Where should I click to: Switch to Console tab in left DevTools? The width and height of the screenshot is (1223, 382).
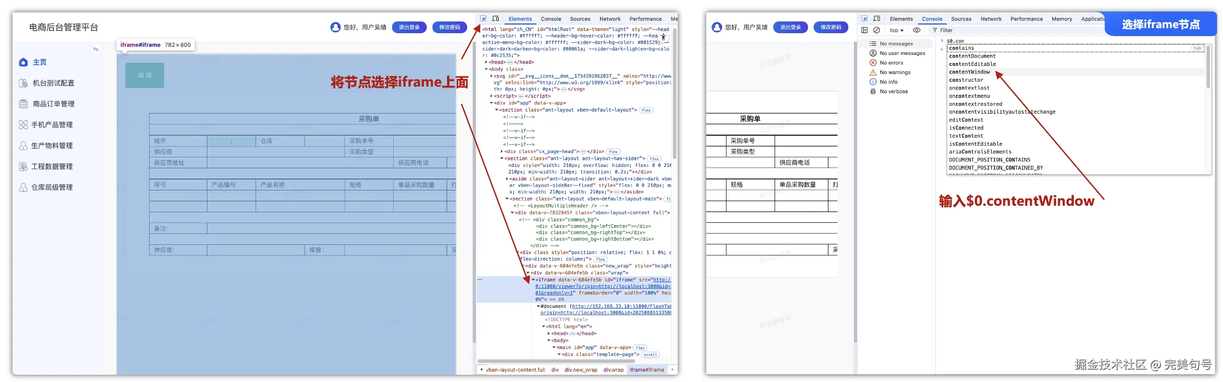click(551, 19)
